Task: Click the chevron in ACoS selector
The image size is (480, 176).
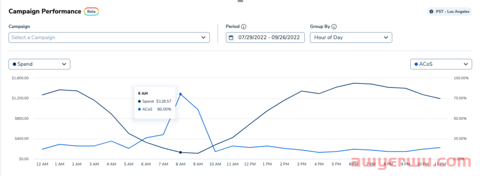Action: point(465,64)
